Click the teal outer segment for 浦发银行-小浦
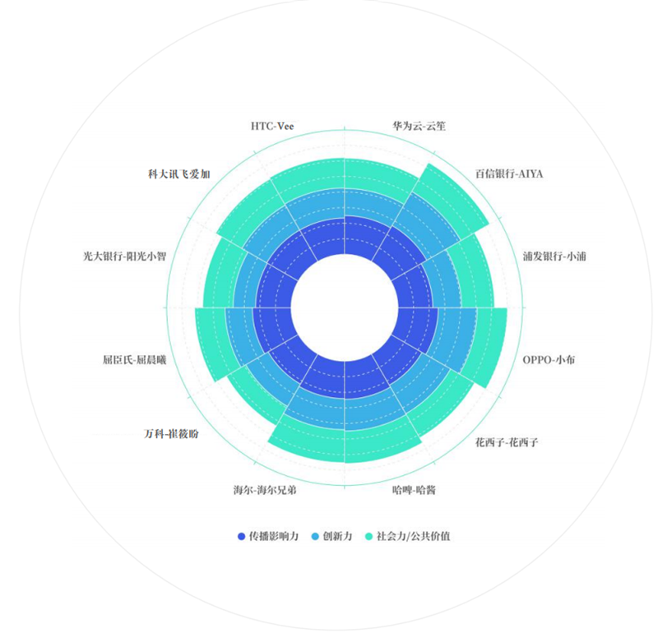This screenshot has width=658, height=633. tap(472, 274)
